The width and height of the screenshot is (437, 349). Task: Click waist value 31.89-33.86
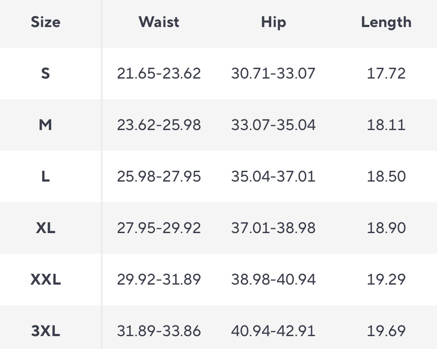click(x=159, y=331)
